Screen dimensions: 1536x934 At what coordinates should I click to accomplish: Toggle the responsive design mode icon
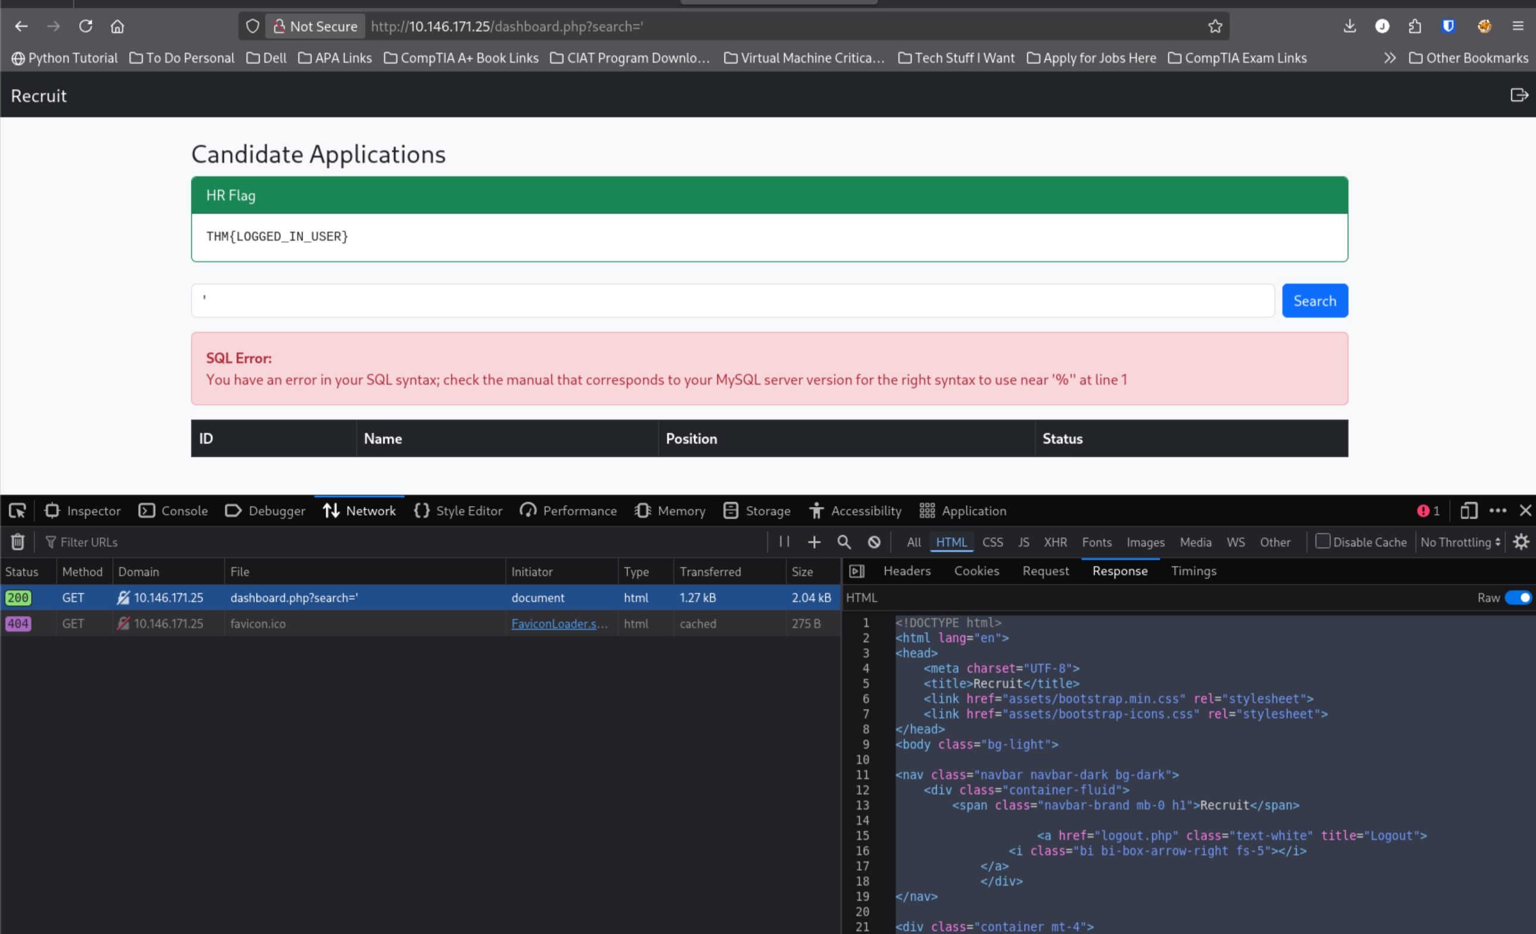tap(1469, 510)
